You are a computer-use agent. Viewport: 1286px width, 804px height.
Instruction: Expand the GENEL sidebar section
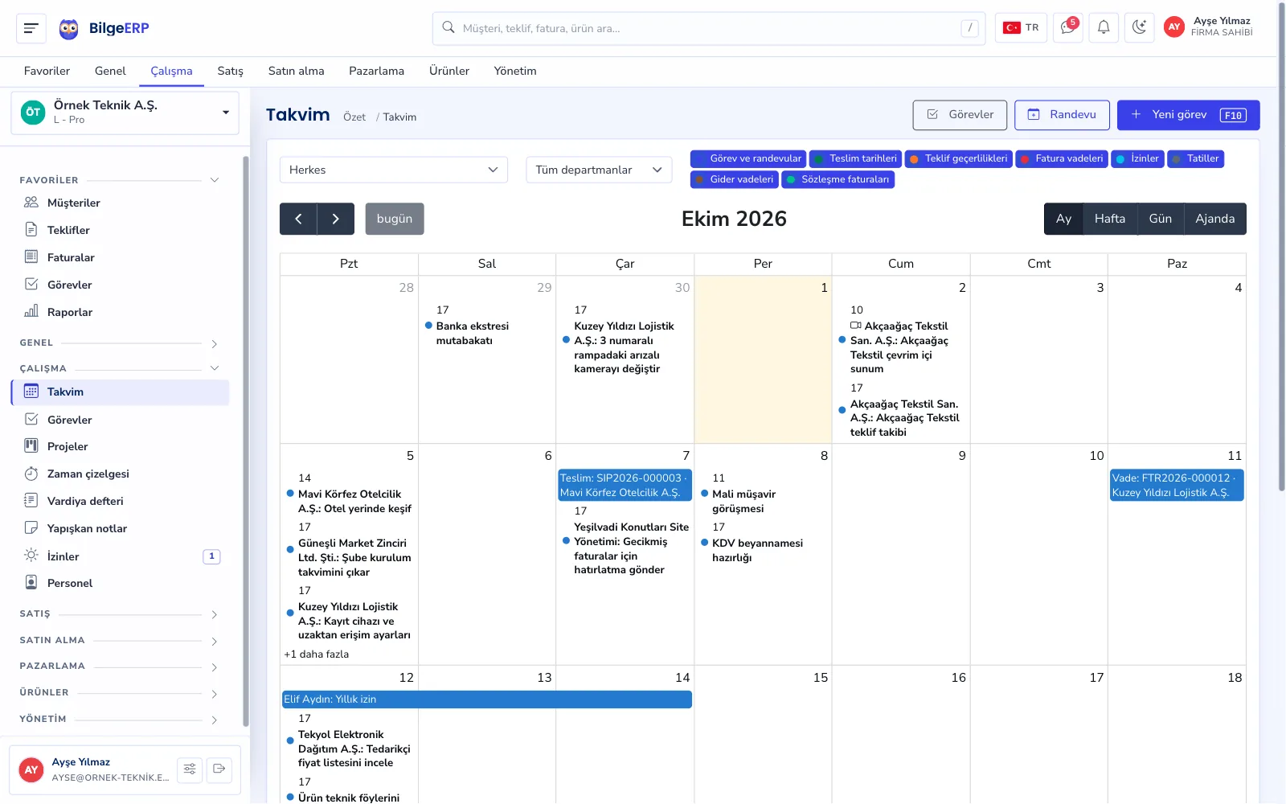click(x=119, y=343)
